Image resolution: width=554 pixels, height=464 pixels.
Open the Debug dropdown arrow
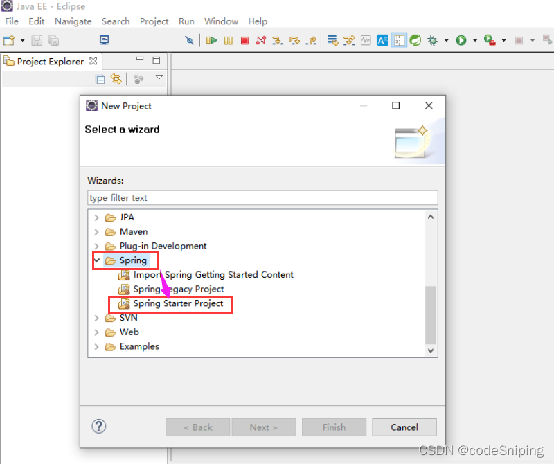[446, 40]
